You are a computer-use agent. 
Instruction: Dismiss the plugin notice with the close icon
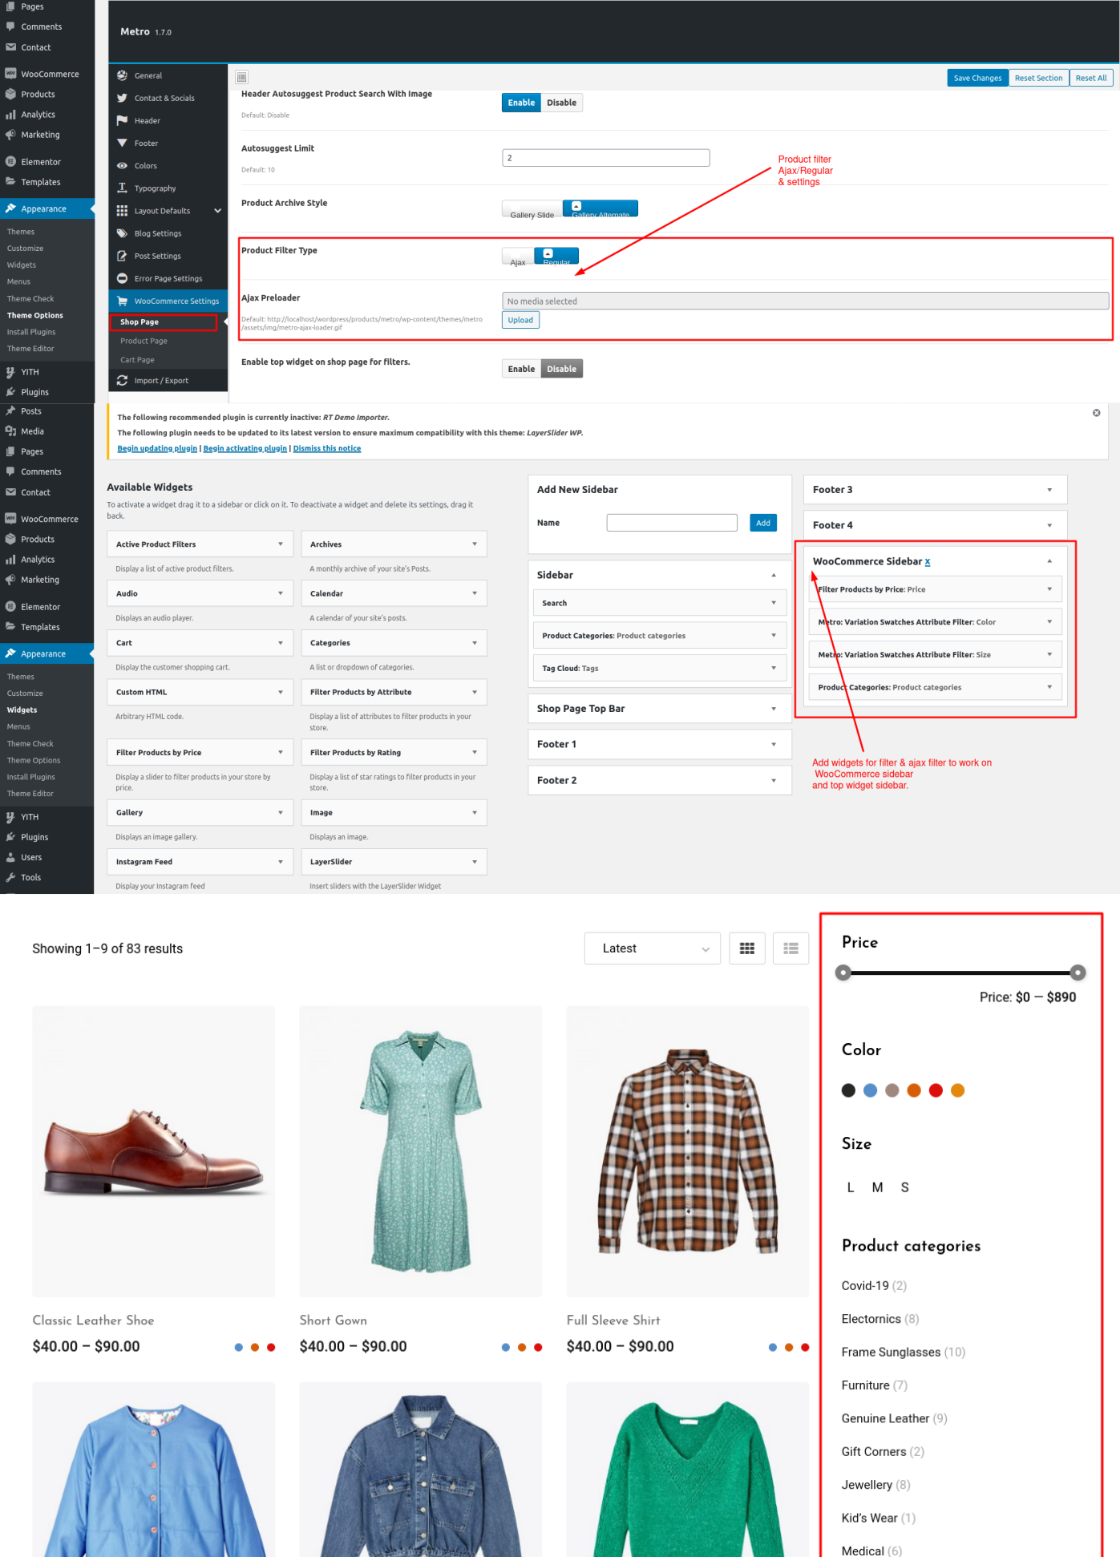[1096, 413]
